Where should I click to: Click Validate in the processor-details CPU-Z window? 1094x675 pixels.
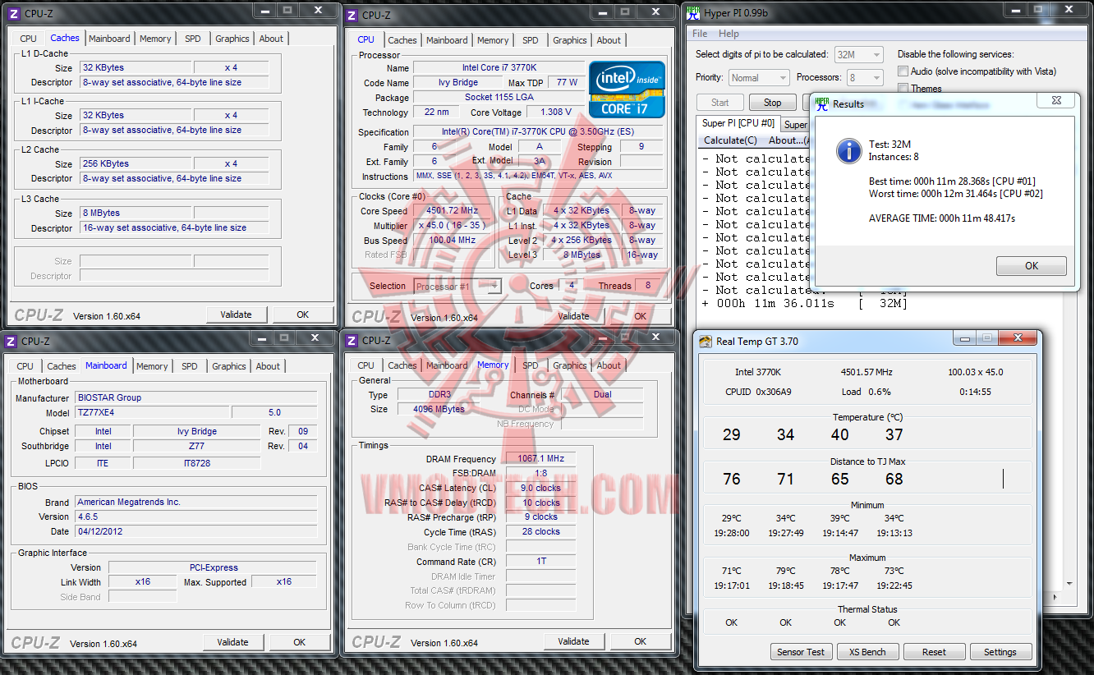(573, 316)
